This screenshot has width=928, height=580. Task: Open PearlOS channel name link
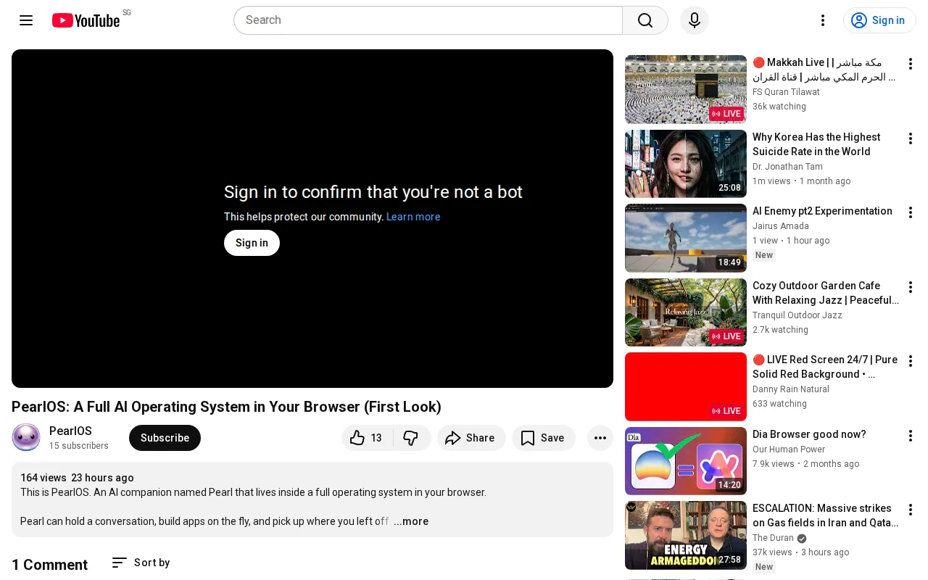(70, 431)
